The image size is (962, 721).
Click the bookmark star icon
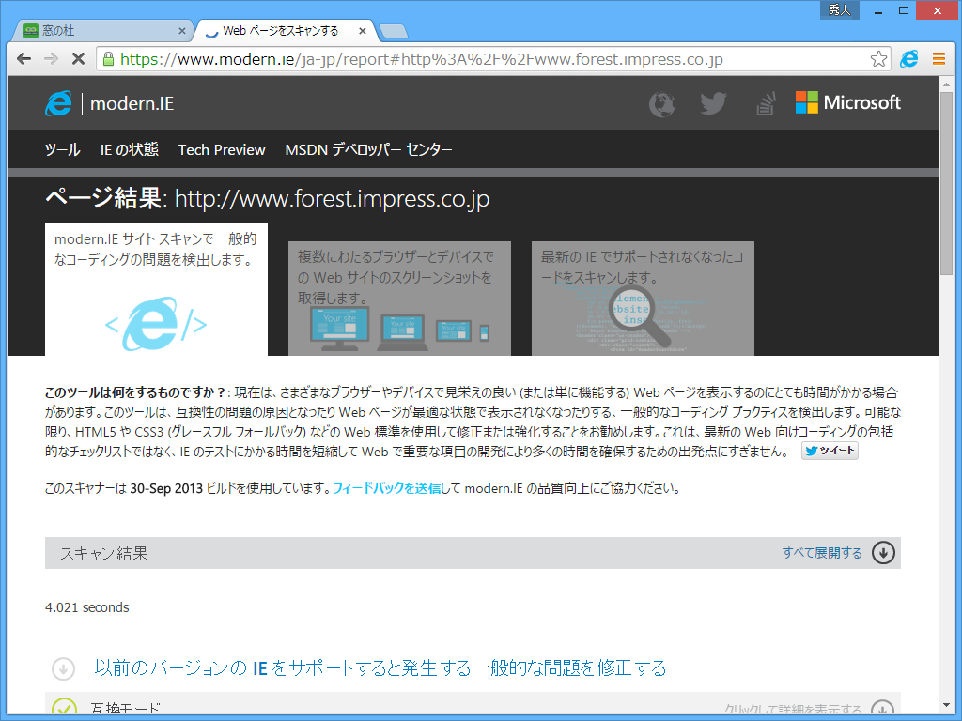click(877, 58)
